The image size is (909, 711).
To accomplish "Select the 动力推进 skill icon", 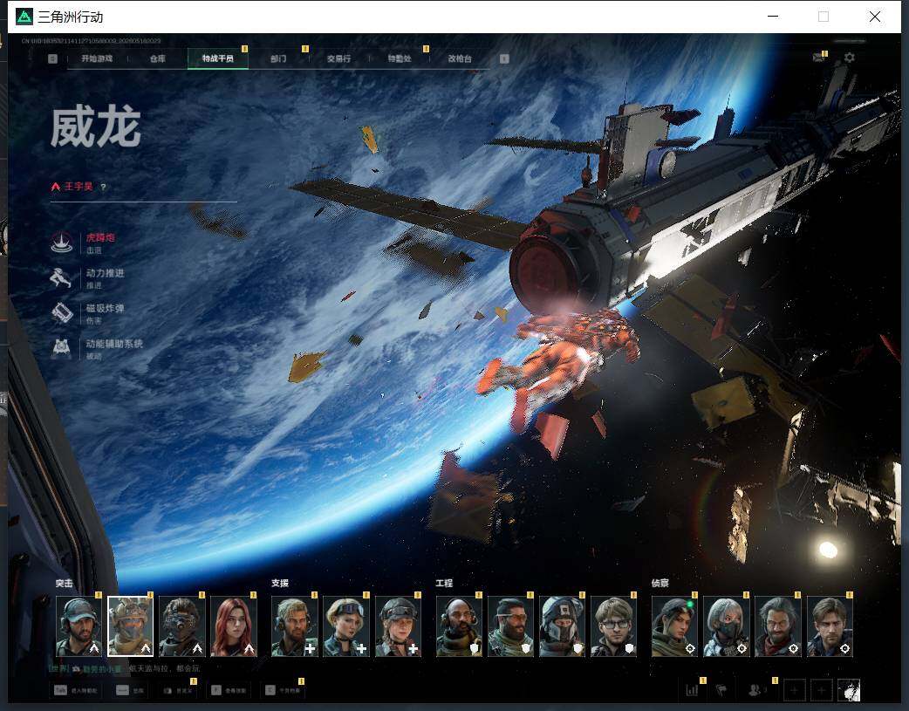I will click(61, 277).
